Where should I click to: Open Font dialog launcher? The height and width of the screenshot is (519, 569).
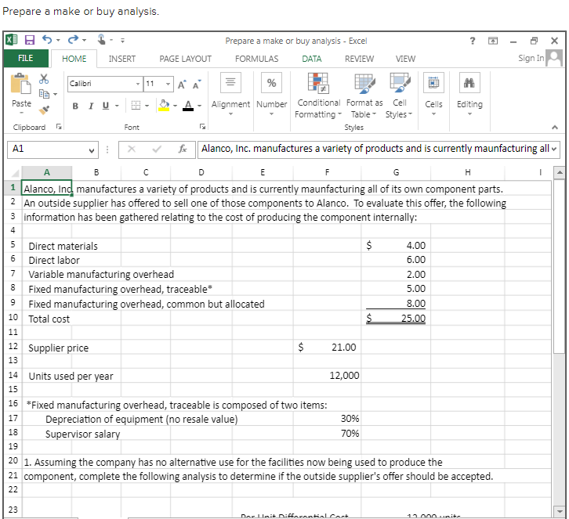(202, 127)
